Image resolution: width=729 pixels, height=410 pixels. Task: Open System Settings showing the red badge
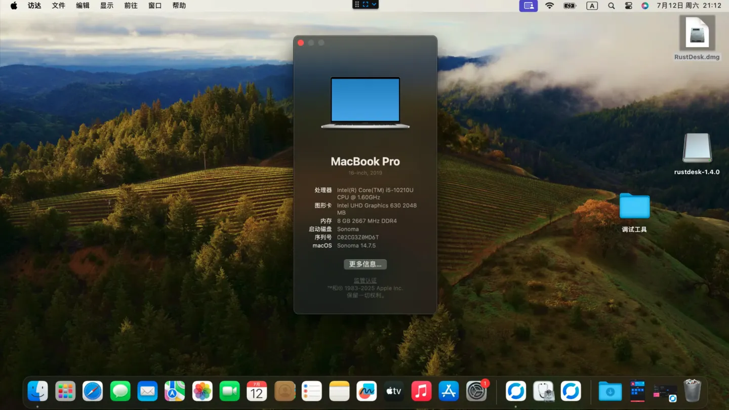(476, 391)
